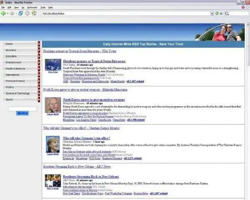Image resolution: width=250 pixels, height=200 pixels.
Task: Open the link ending in ABC News
Action: (77, 167)
